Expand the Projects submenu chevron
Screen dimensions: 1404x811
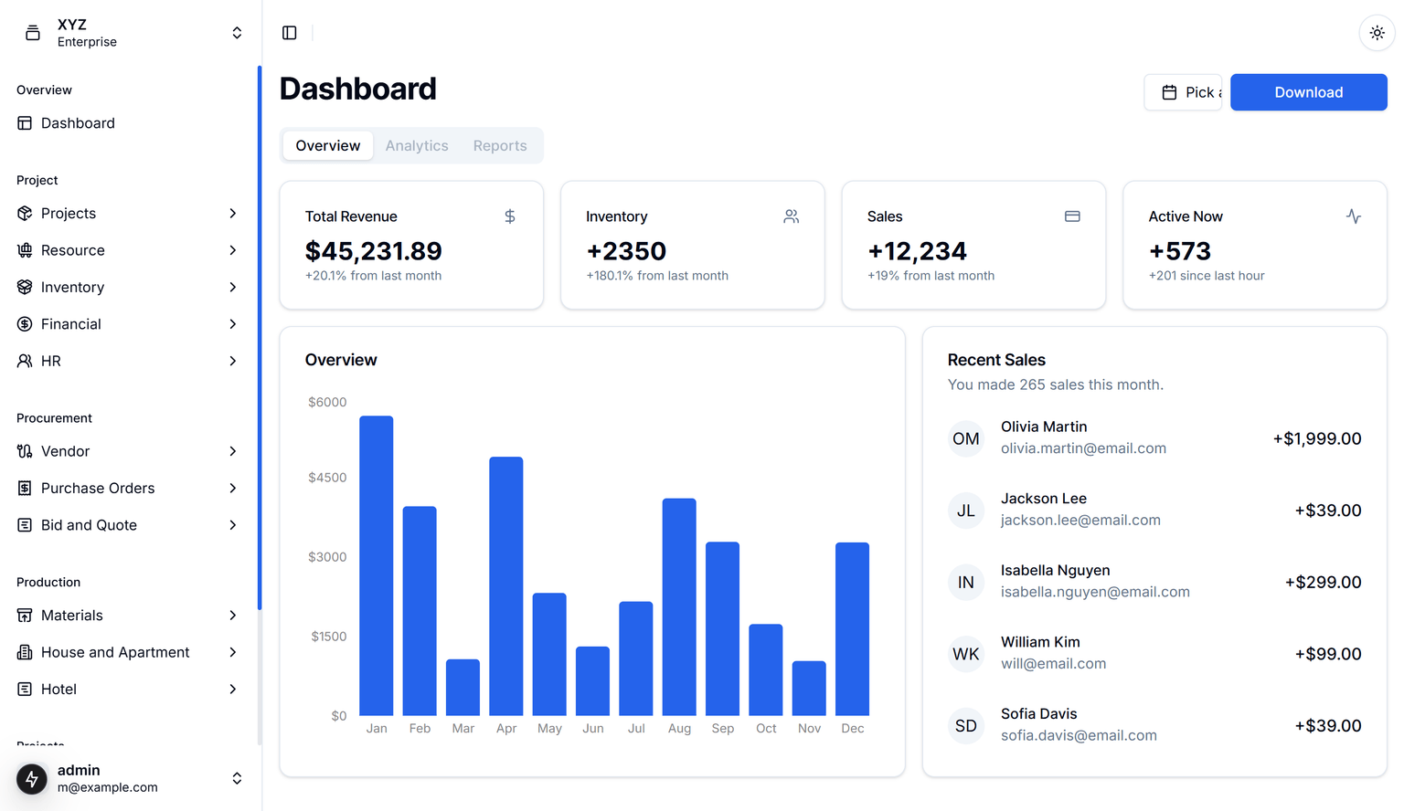click(x=233, y=214)
